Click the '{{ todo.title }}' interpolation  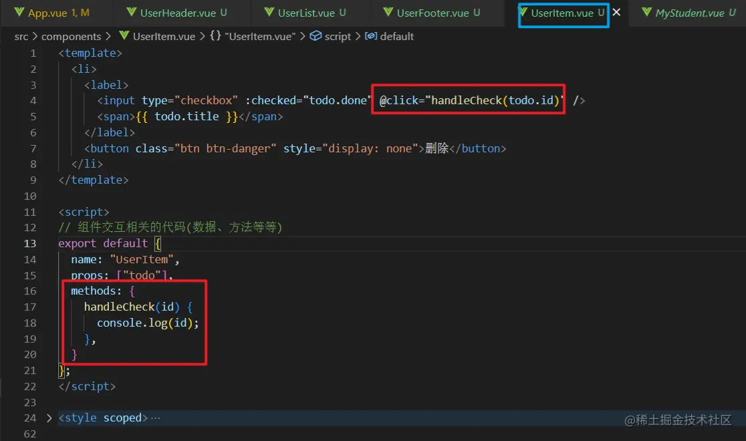186,116
